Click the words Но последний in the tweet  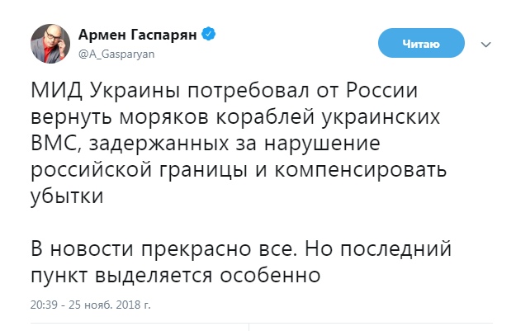coord(378,249)
